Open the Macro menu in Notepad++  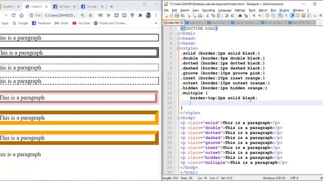[x=263, y=10]
